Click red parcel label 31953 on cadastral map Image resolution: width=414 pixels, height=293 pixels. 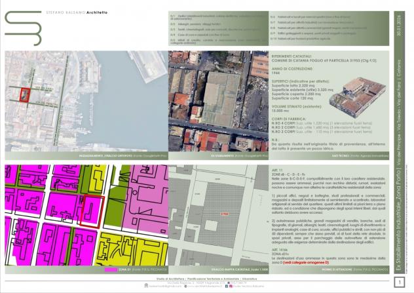(224, 214)
